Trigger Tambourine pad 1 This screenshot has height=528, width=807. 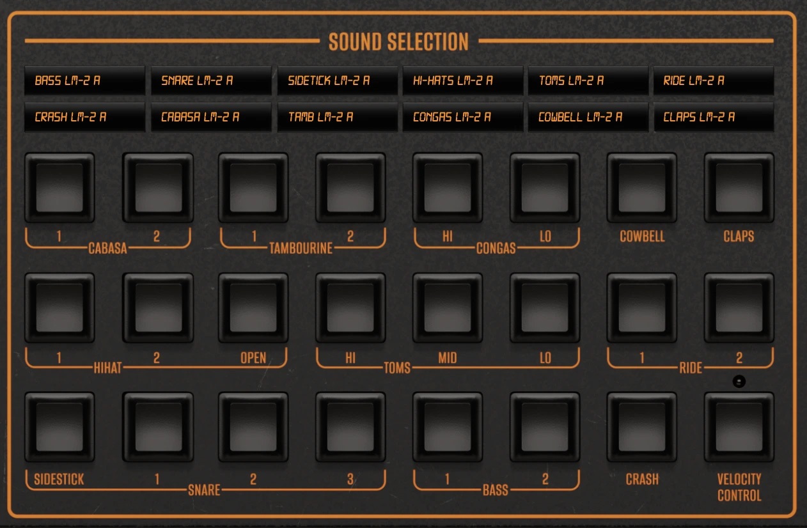coord(253,187)
